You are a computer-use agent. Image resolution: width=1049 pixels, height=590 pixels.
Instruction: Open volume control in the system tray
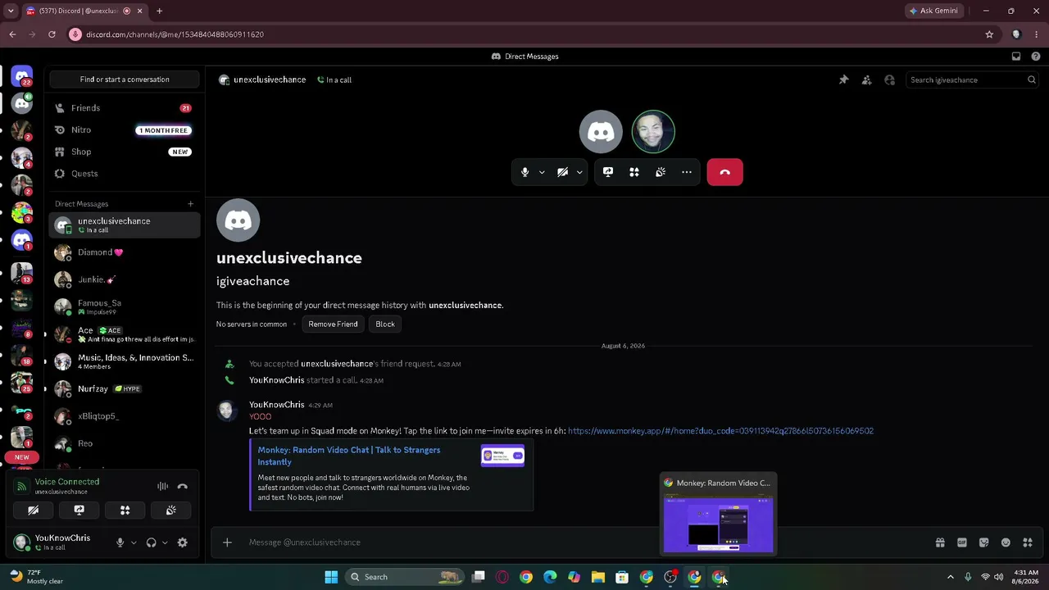998,577
